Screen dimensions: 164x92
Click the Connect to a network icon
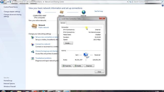(x=33, y=44)
